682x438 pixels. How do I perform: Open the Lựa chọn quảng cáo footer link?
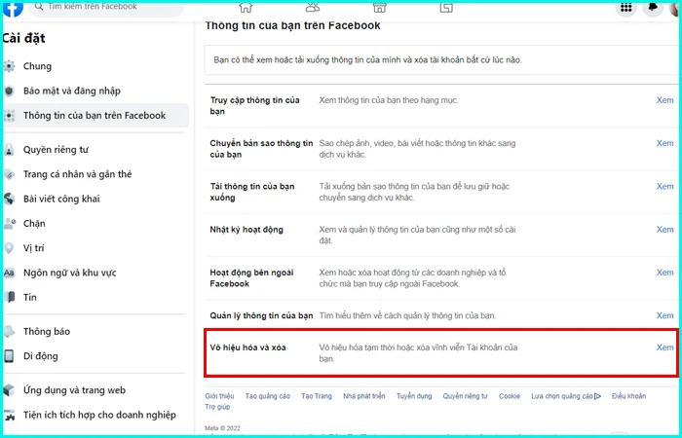[562, 396]
